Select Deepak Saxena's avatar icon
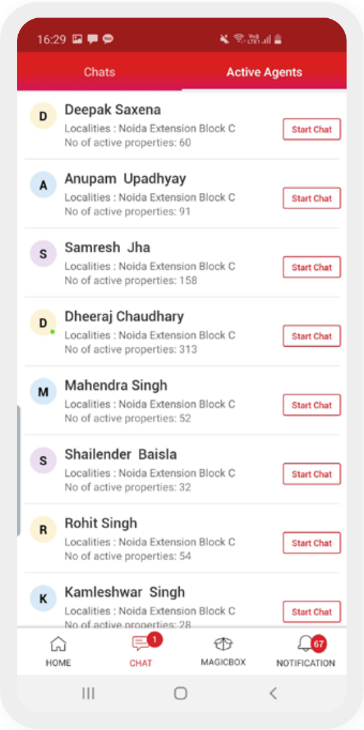 pyautogui.click(x=43, y=116)
